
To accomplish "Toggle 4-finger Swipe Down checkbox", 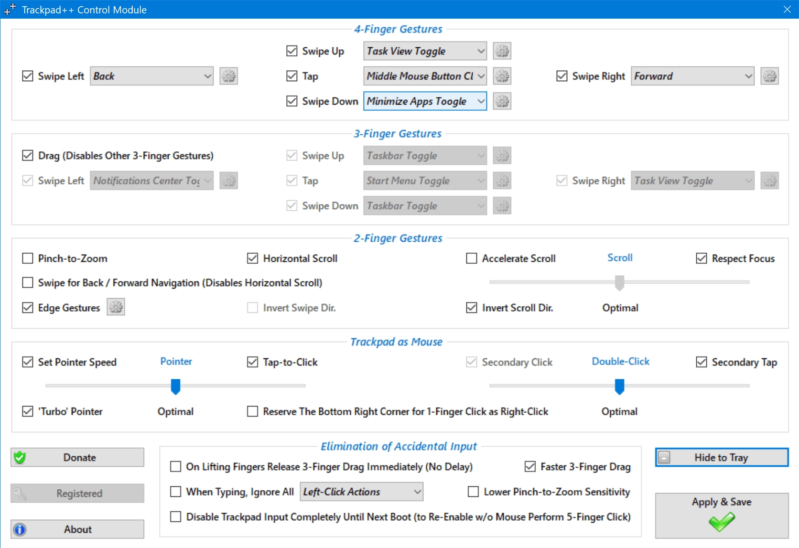I will (292, 101).
